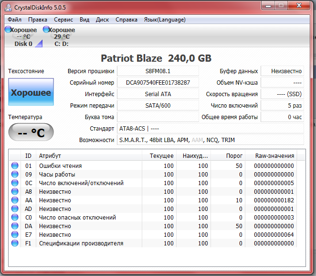Click the Неизвестно name in row E7
Image resolution: width=316 pixels, height=276 pixels.
(55, 235)
